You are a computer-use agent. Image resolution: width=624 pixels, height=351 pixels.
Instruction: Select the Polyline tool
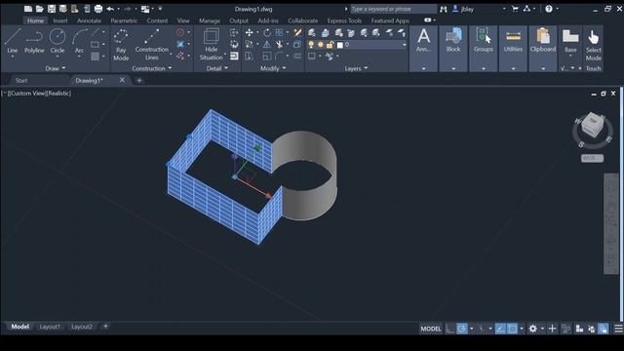[34, 41]
